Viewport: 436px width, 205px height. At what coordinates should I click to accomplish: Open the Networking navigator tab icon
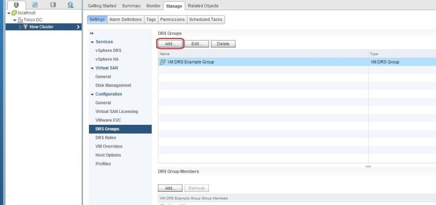(x=71, y=5)
